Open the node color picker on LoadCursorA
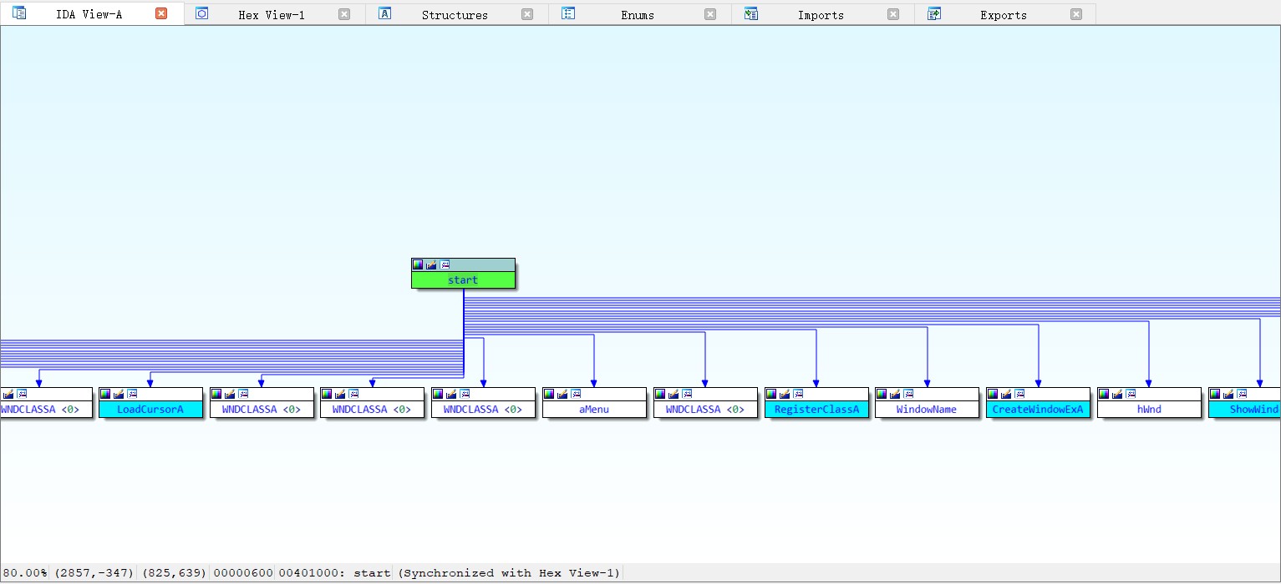This screenshot has height=584, width=1281. [105, 394]
